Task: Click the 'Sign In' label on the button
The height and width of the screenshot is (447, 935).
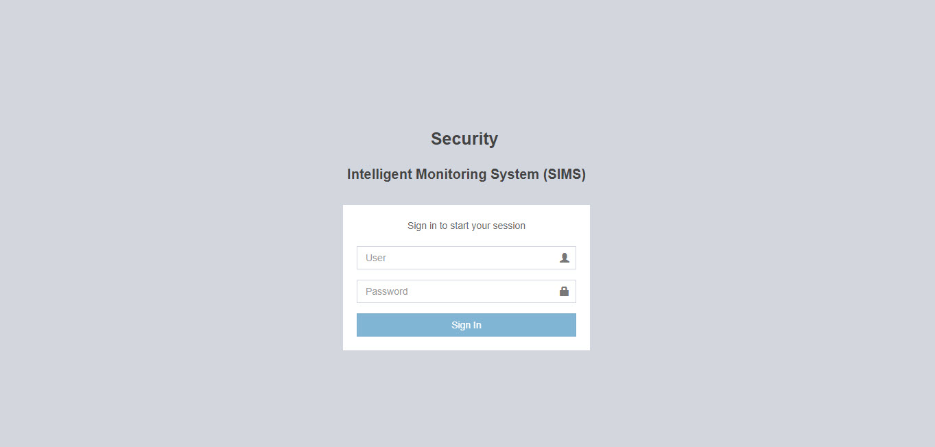Action: [466, 325]
